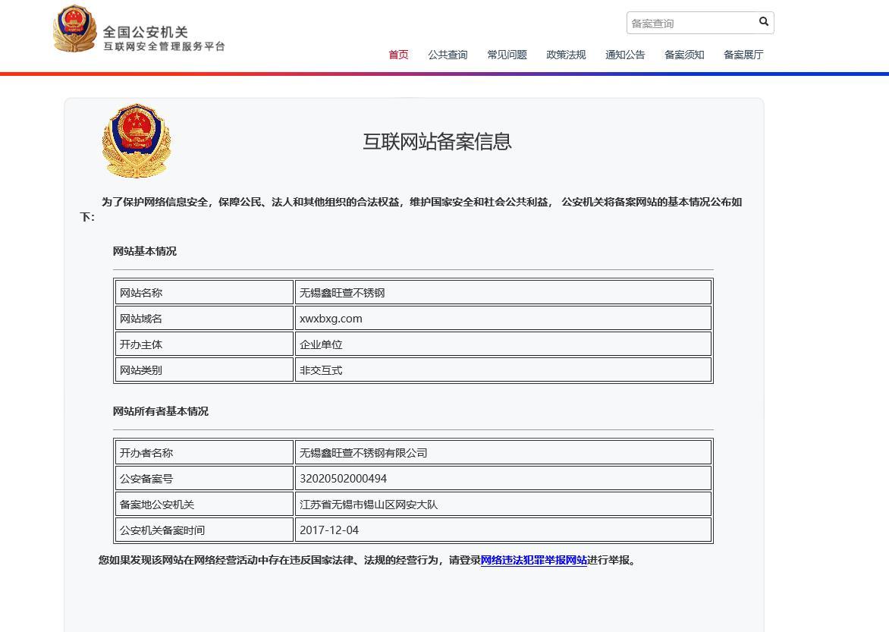
Task: Click the police badge logo in header
Action: point(74,28)
